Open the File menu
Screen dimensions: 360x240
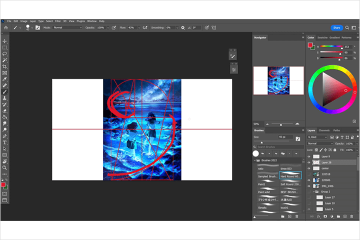click(9, 21)
